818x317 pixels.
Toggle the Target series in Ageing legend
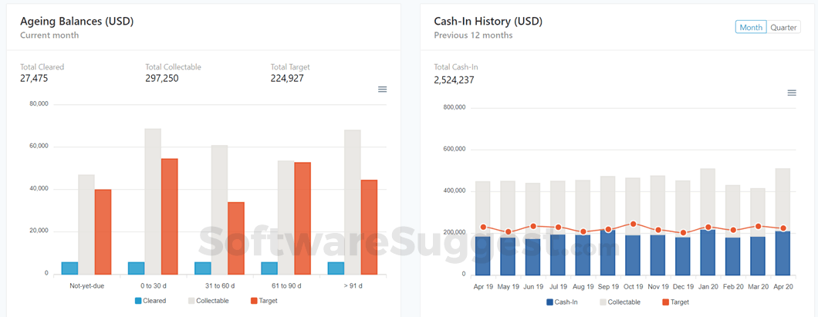[x=264, y=301]
